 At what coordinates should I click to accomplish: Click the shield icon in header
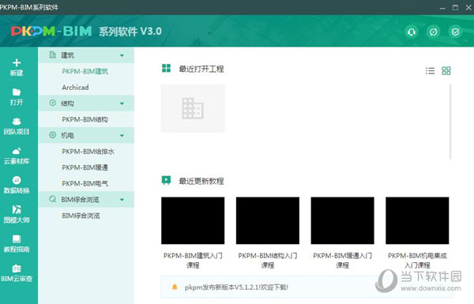[x=455, y=32]
